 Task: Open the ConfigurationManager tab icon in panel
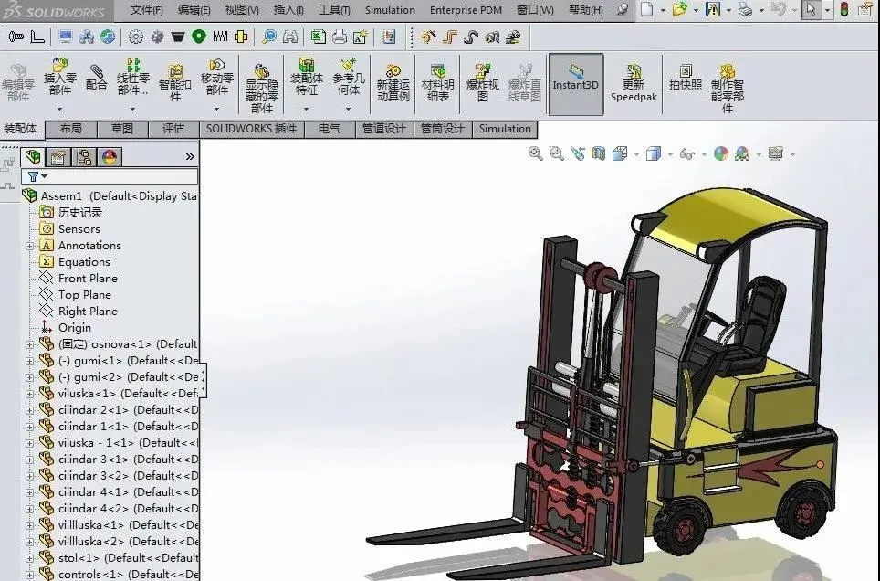click(84, 157)
